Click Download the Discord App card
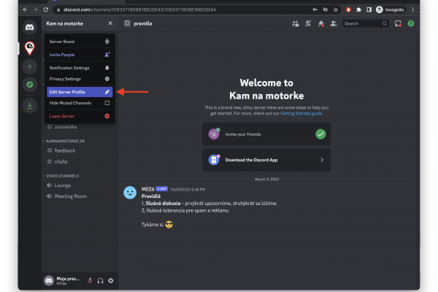The width and height of the screenshot is (438, 292). click(266, 160)
